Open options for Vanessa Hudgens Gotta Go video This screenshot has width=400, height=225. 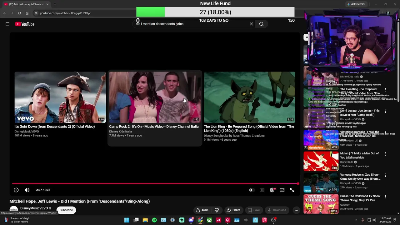(385, 175)
